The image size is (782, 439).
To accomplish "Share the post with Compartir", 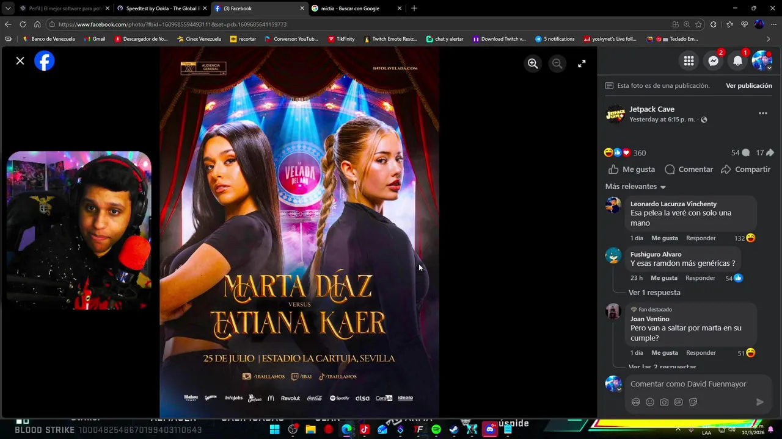I will [745, 170].
